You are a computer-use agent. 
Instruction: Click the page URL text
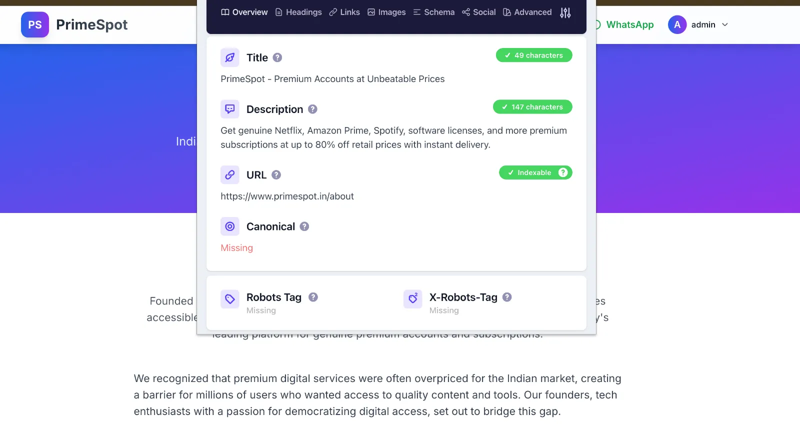click(x=287, y=196)
